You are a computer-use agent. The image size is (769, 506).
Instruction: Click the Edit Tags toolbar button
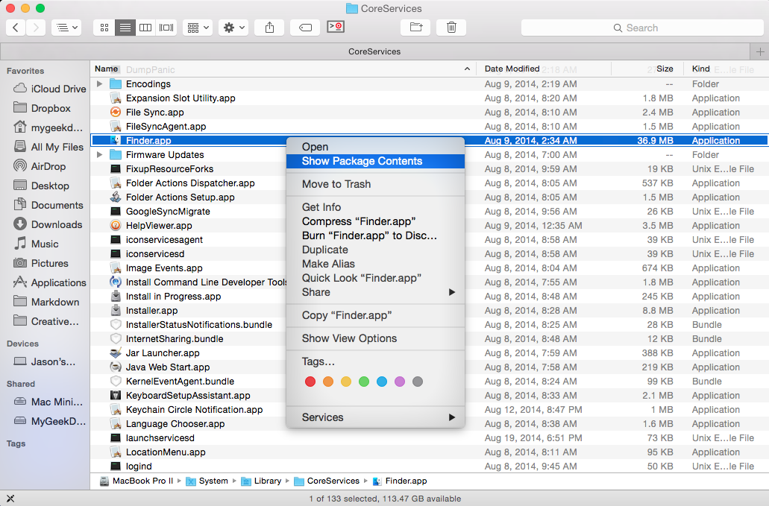305,28
